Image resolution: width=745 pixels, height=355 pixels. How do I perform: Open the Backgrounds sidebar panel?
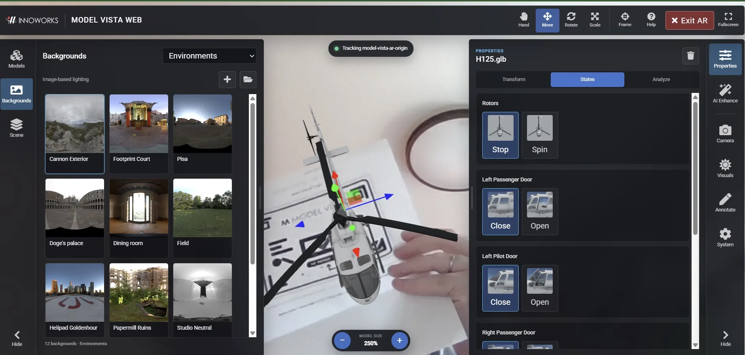pos(17,94)
